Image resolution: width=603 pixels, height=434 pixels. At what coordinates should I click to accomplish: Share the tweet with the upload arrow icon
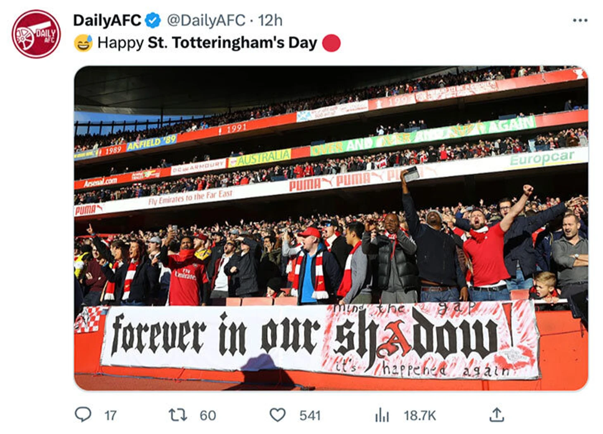click(496, 415)
